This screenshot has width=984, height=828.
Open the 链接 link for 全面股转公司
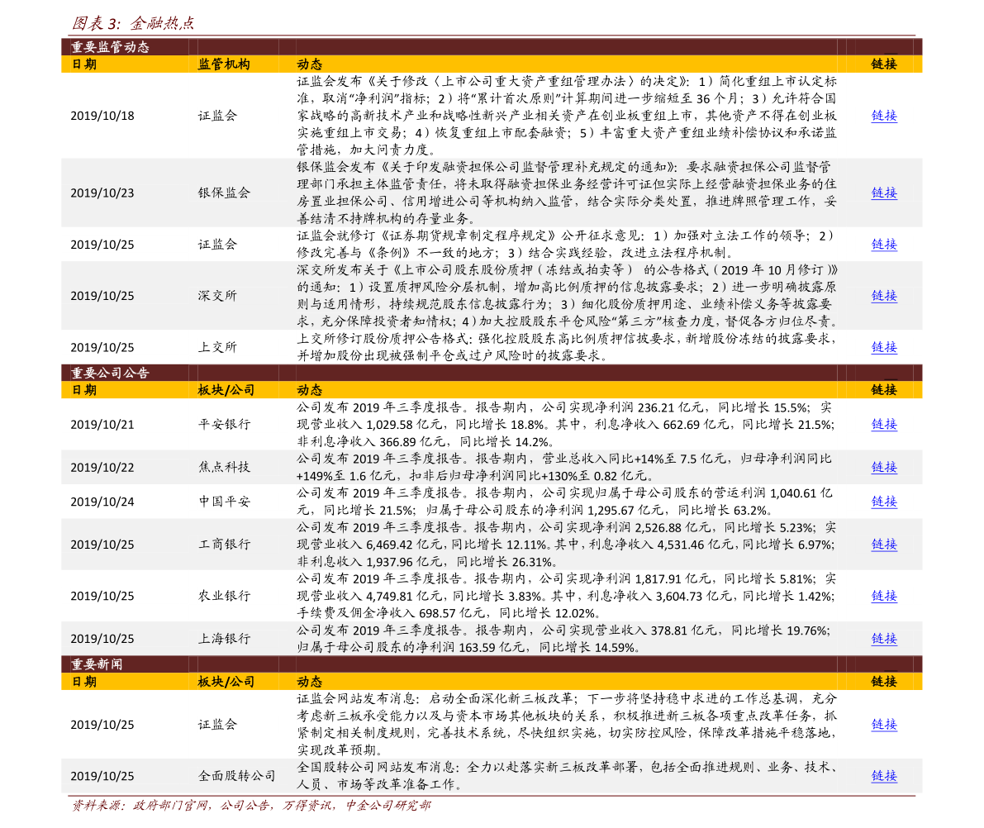[883, 776]
